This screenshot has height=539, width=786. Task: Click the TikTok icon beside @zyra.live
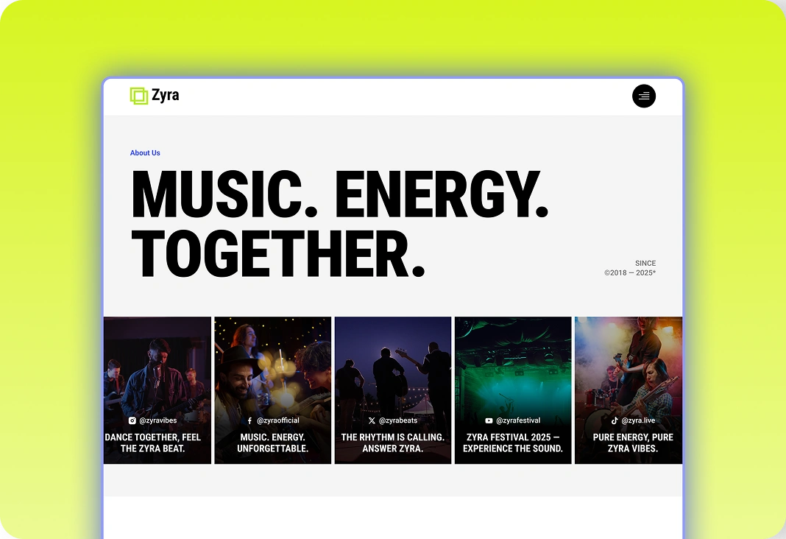615,420
